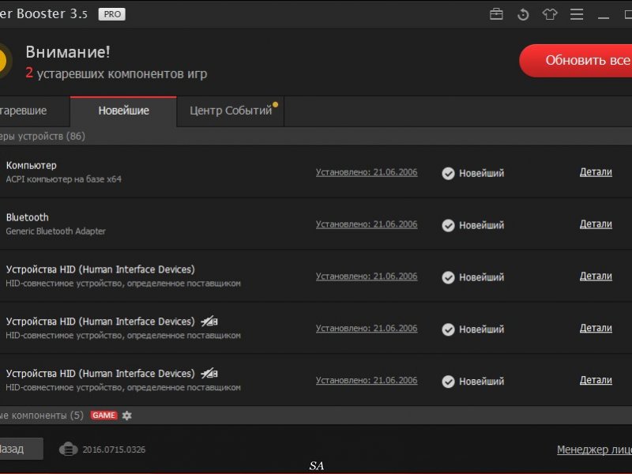Click the checkmark icon in Компьютер row

tap(448, 173)
